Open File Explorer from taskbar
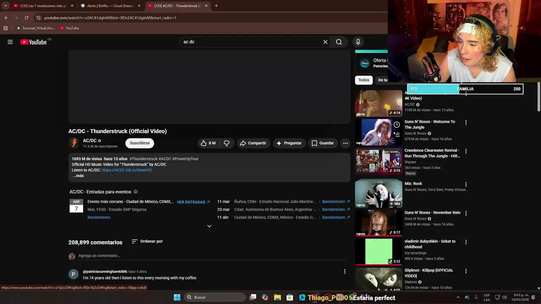541x304 pixels. [x=277, y=297]
